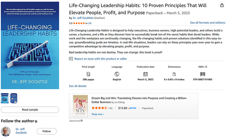Click the Language globe icon
229x138 pixels.
click(x=117, y=74)
